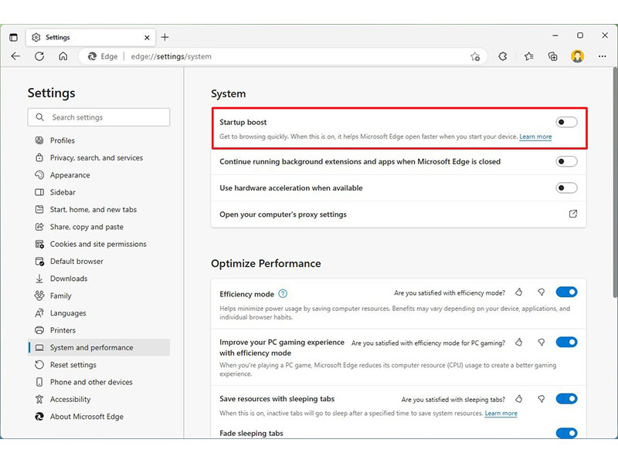The width and height of the screenshot is (618, 463).
Task: Open Accessibility settings
Action: point(99,400)
